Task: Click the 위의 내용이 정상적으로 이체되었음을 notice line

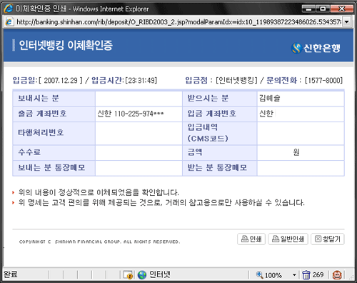Action: point(99,192)
